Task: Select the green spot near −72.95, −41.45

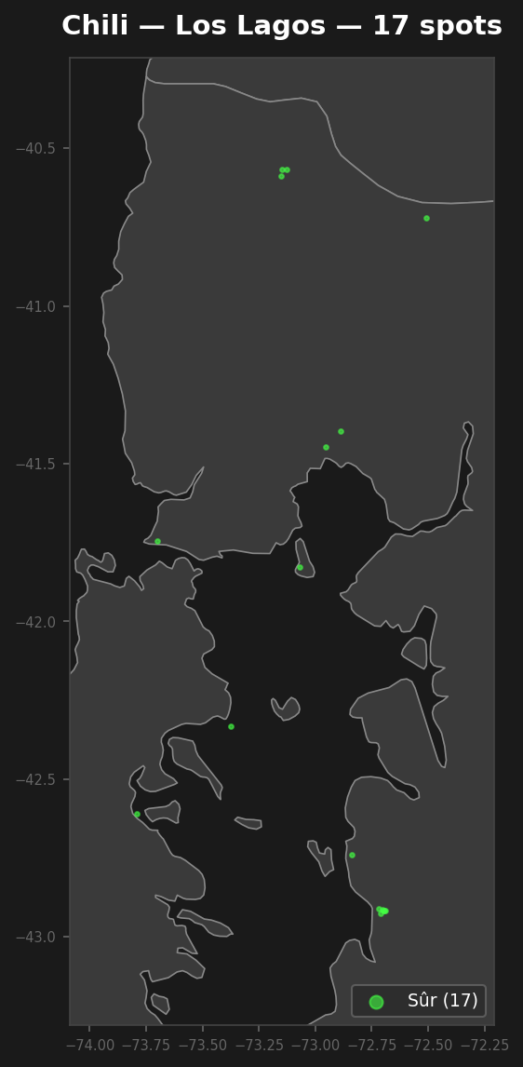Action: point(327,448)
